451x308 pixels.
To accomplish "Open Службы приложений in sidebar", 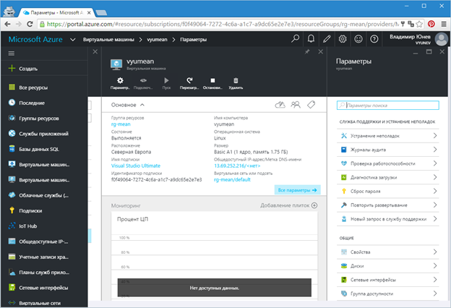I will (44, 134).
